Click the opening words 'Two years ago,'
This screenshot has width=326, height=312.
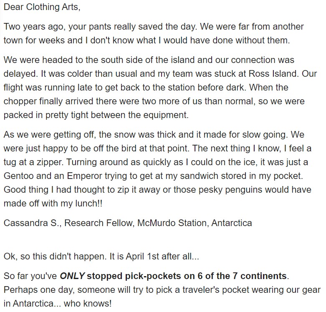[35, 27]
